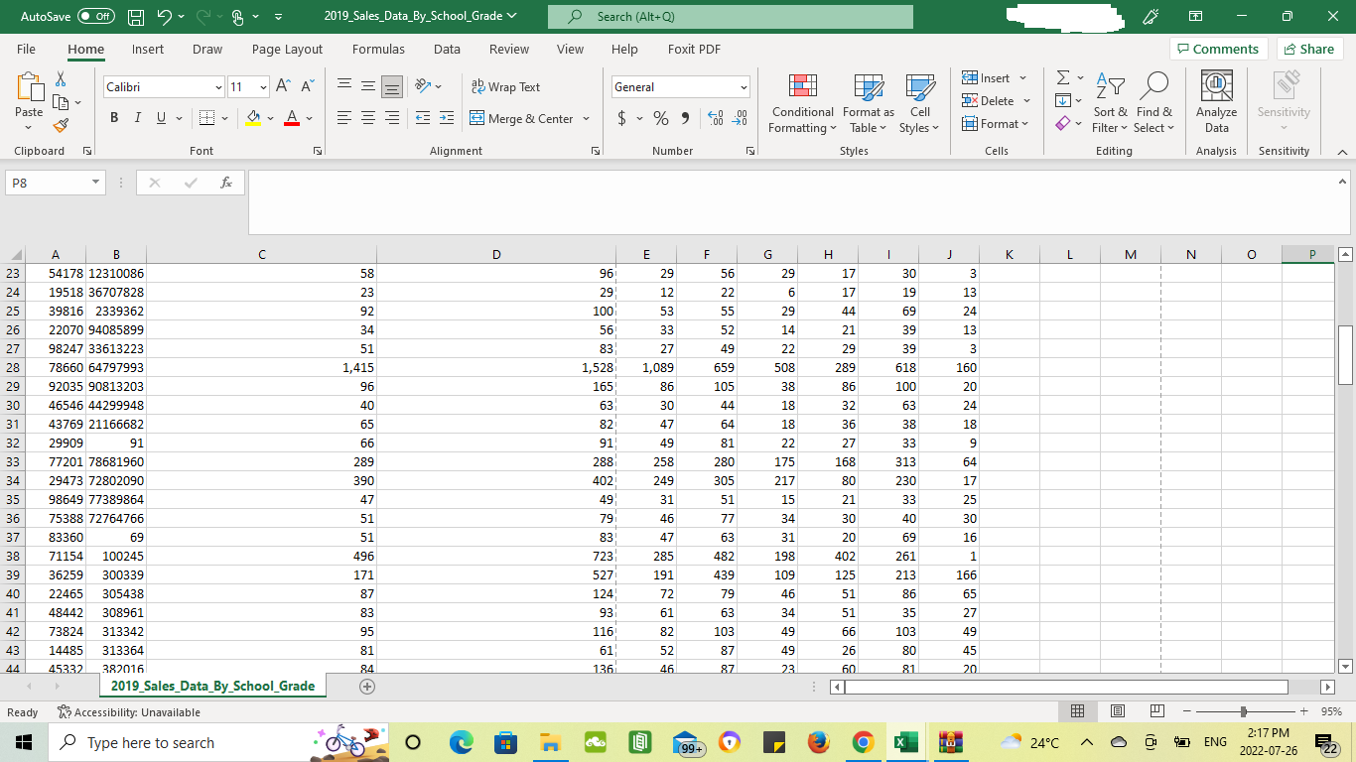
Task: Switch to the Insert tab
Action: (148, 49)
